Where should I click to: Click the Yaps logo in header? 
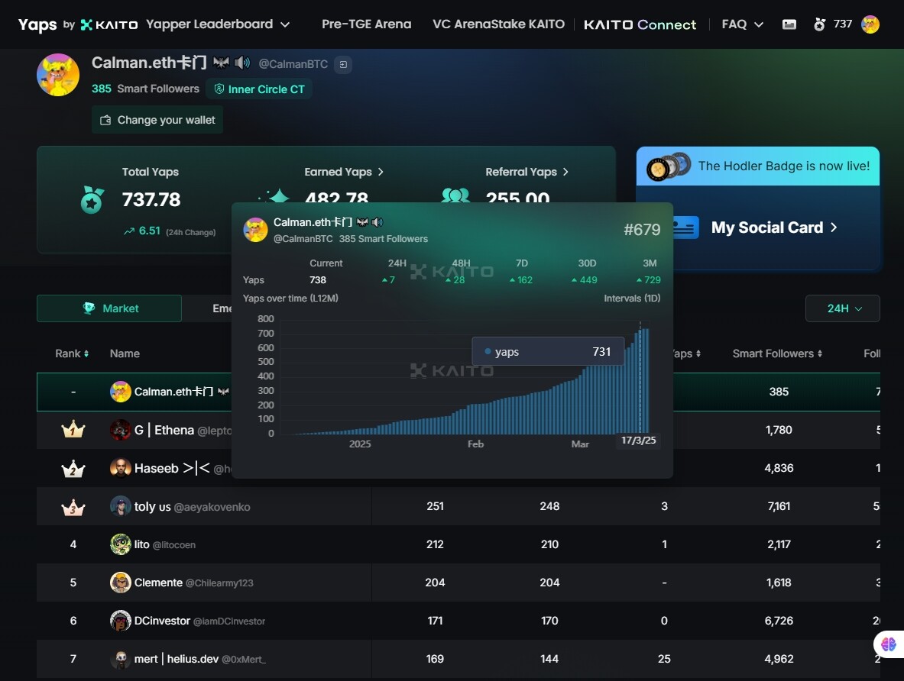click(37, 24)
